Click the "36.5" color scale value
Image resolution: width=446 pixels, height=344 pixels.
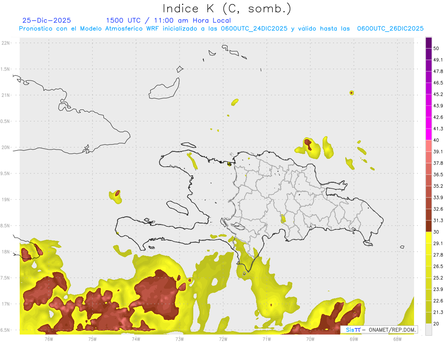pos(439,175)
